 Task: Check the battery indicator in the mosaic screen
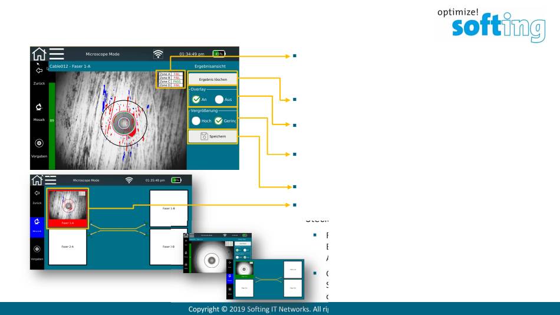coord(176,180)
